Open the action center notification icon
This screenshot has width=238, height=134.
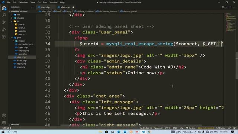[233, 132]
